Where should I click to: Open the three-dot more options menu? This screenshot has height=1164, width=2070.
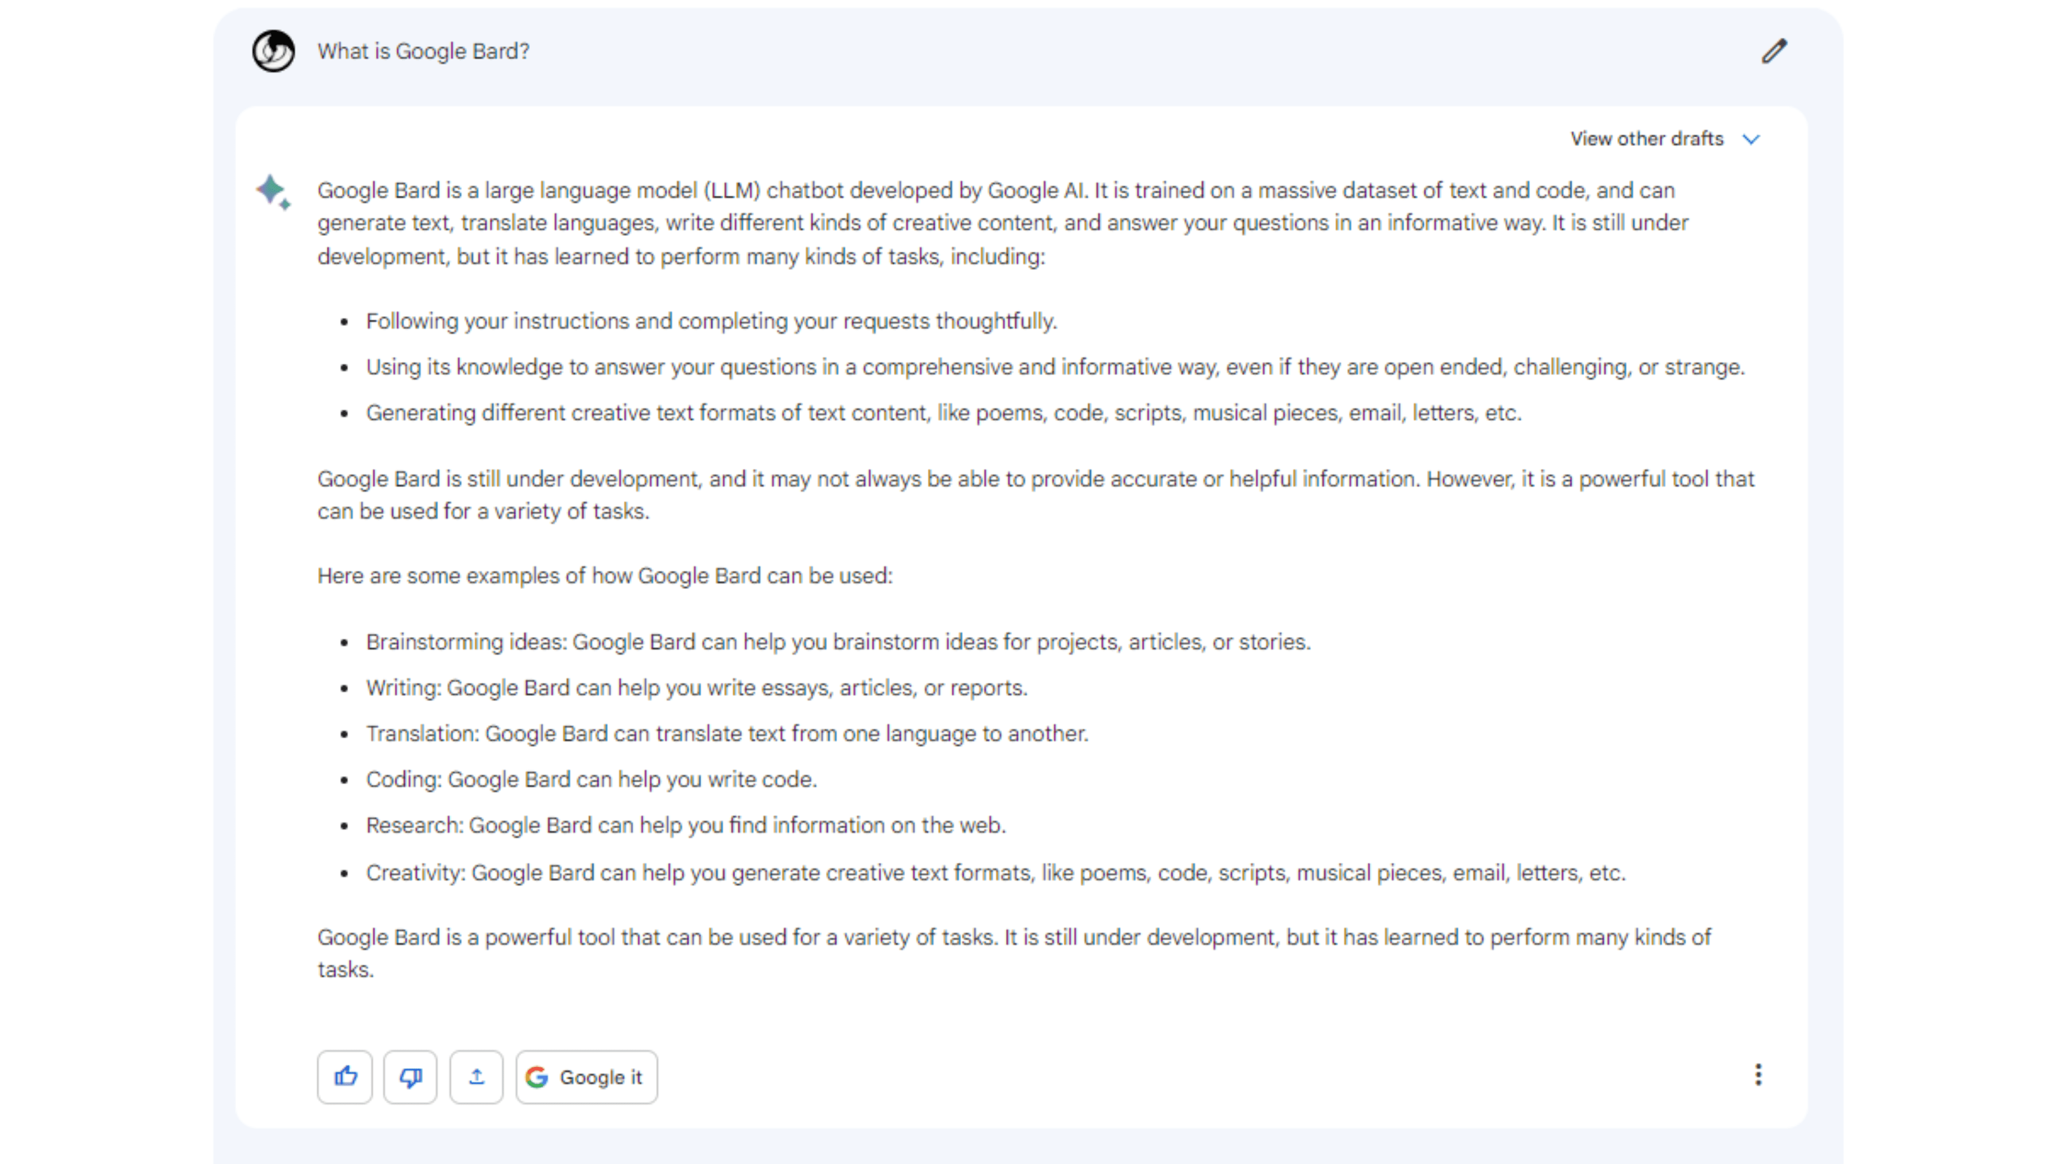1758,1075
